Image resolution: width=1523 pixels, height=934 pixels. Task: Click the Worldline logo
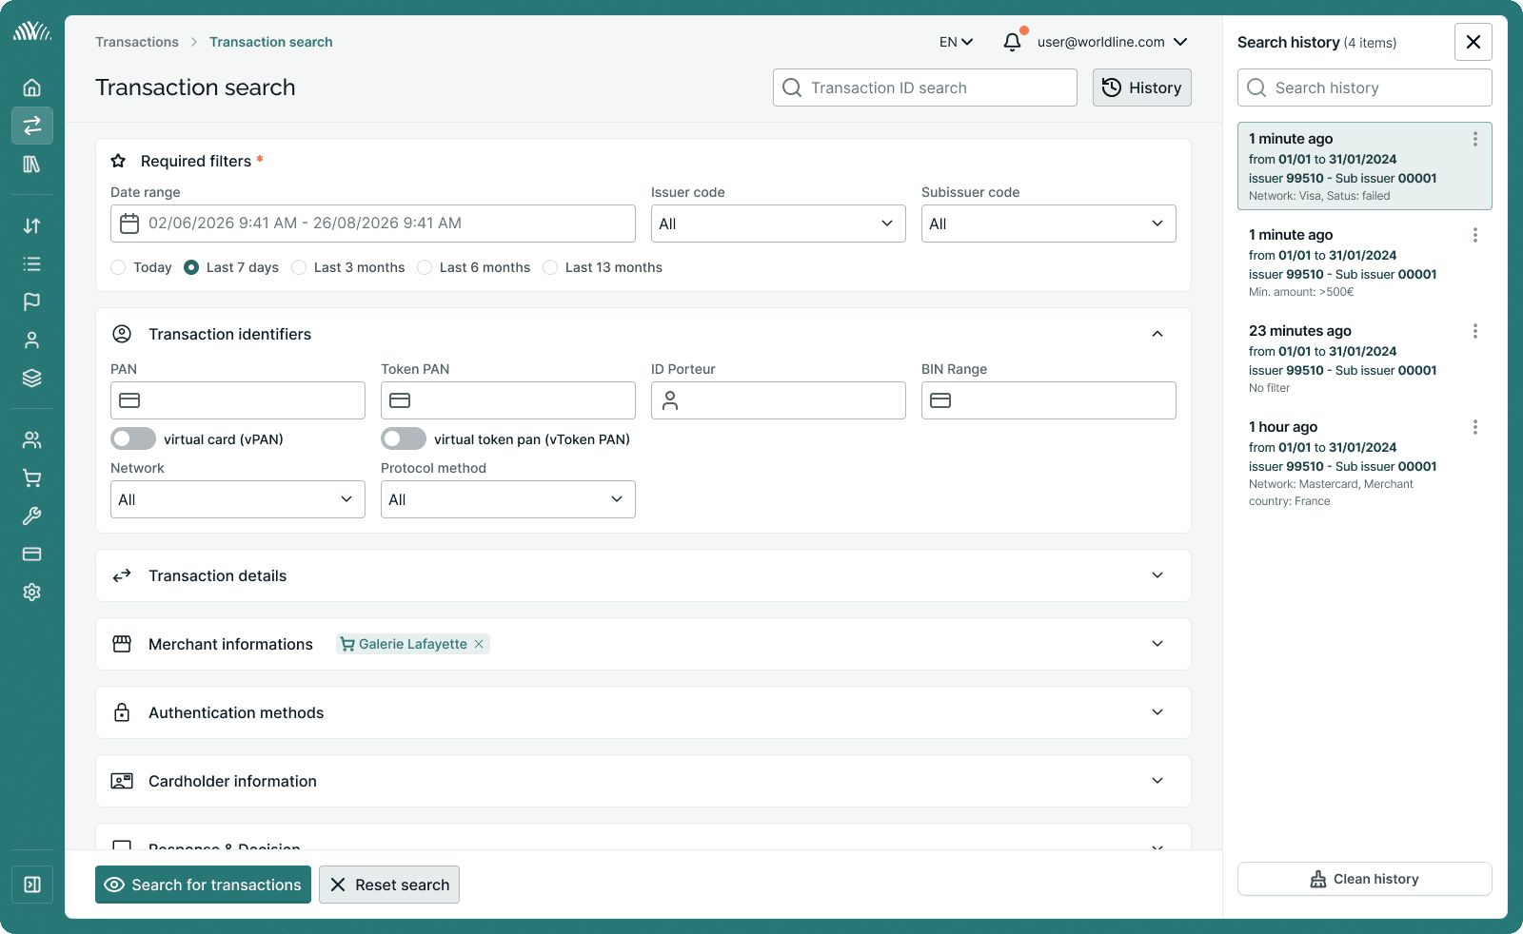pyautogui.click(x=31, y=31)
